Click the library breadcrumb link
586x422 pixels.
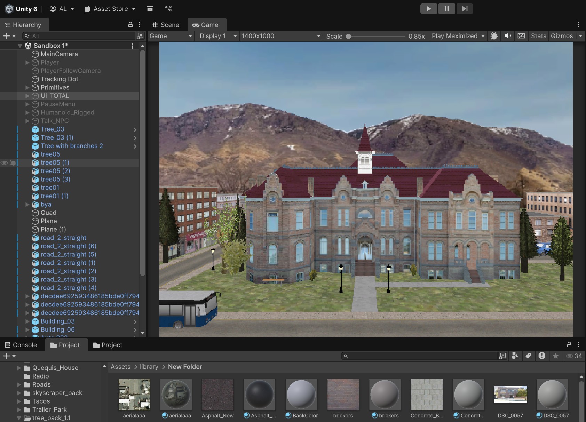149,367
